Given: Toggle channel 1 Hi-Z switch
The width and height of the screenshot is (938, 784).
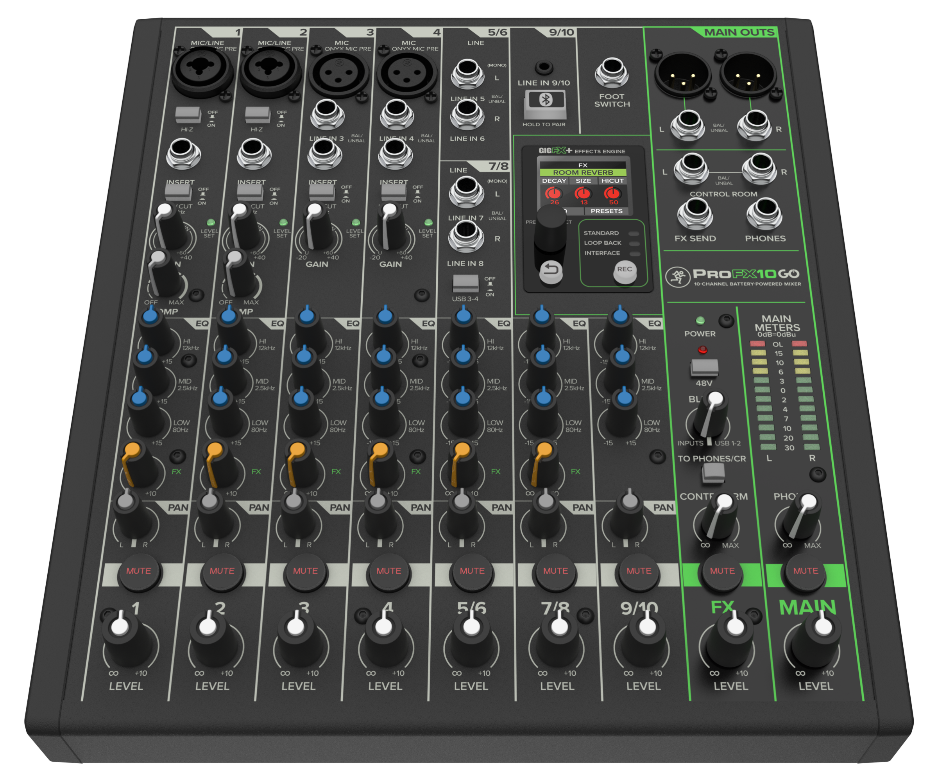Looking at the screenshot, I should click(x=188, y=115).
